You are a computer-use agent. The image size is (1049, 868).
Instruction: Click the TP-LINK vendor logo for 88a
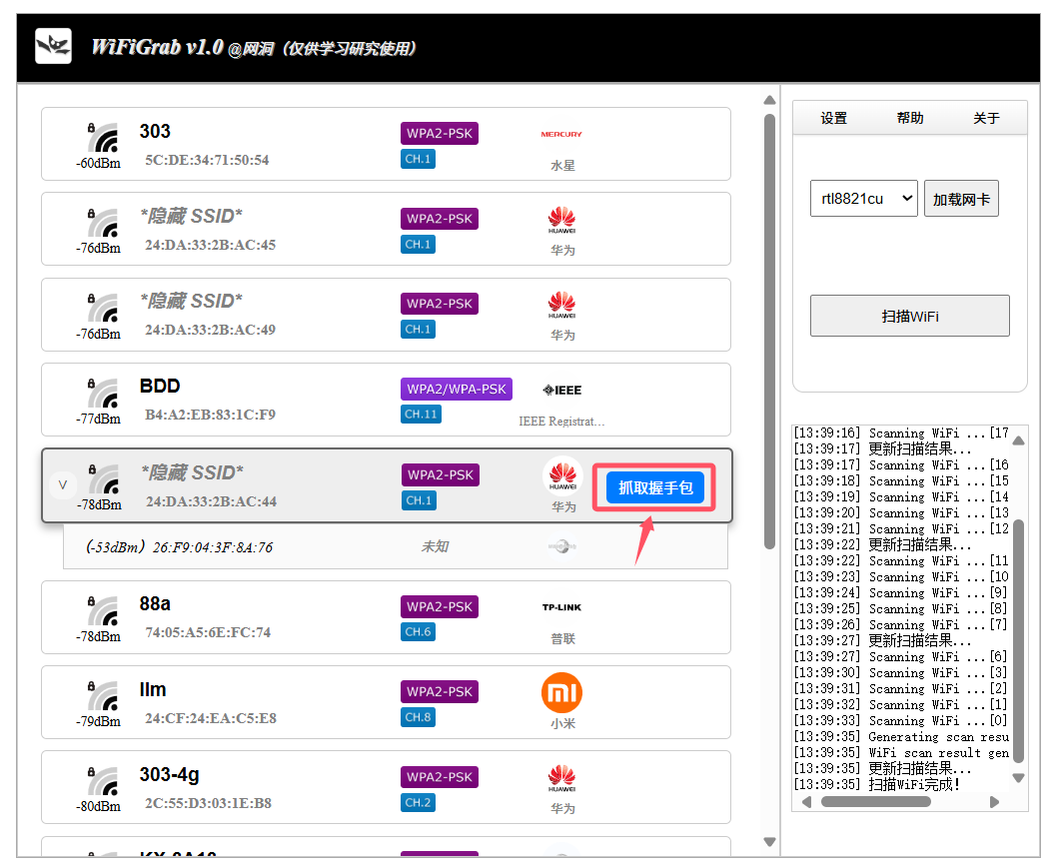(561, 607)
